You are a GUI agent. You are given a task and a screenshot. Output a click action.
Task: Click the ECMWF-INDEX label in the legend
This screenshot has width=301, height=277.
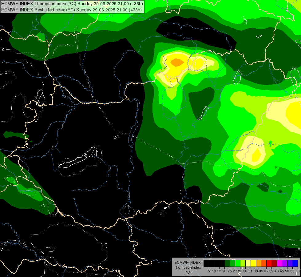pos(188,263)
